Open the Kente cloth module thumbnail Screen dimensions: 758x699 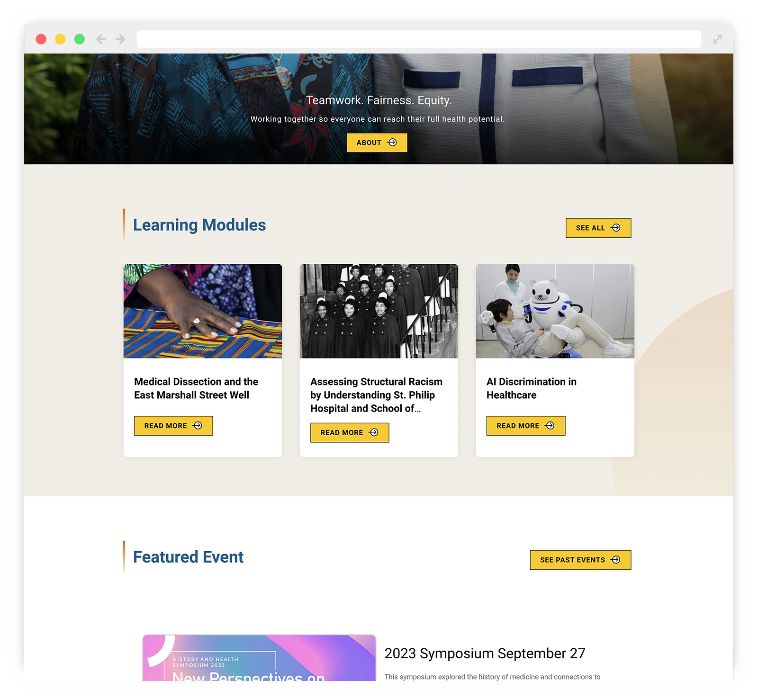point(203,311)
